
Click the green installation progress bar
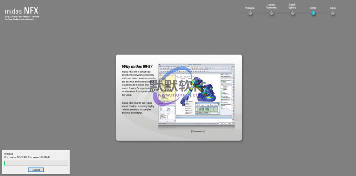36,163
